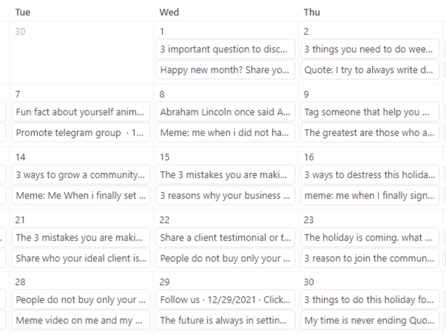Image resolution: width=446 pixels, height=334 pixels.
Task: Open the "Meme: me when i did not ha..." post
Action: (225, 132)
